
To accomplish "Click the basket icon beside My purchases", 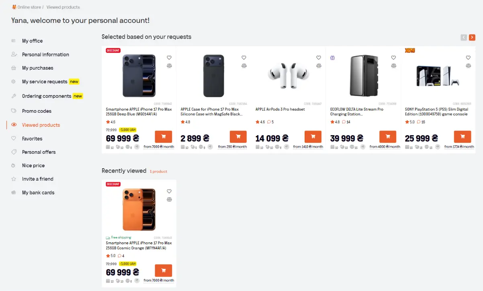I will [14, 68].
